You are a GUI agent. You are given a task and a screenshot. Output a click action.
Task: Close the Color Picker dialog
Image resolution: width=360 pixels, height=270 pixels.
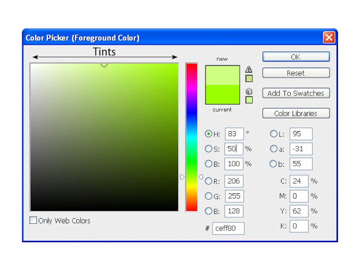(329, 38)
